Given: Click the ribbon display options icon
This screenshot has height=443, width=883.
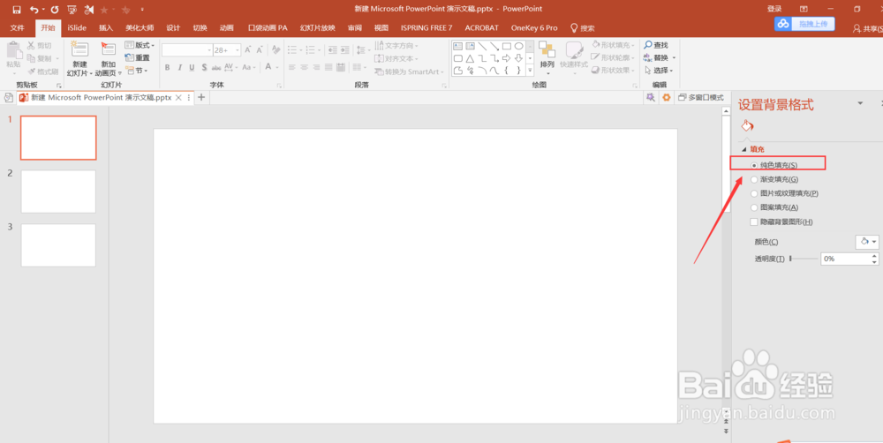Looking at the screenshot, I should pos(804,9).
